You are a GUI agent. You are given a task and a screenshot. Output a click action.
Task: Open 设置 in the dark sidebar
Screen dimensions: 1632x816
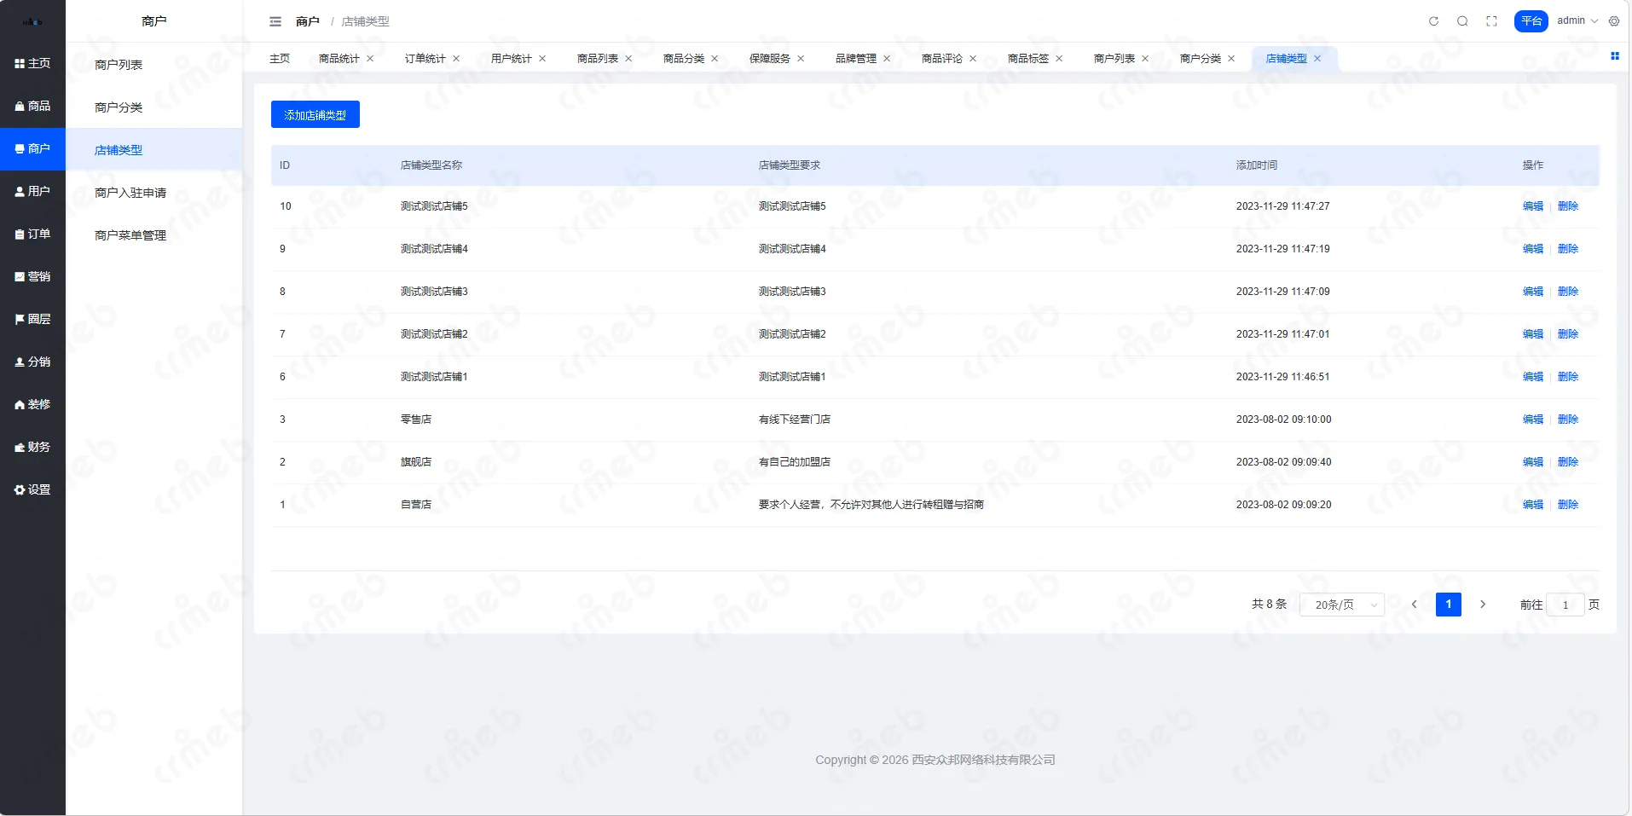tap(32, 490)
